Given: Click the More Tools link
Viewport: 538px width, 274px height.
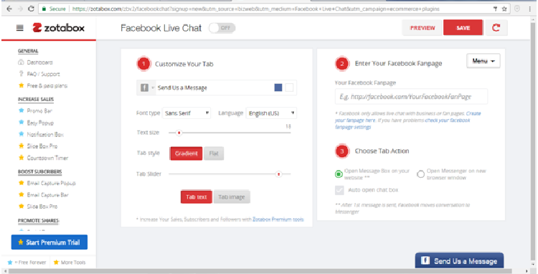Looking at the screenshot, I should point(73,263).
